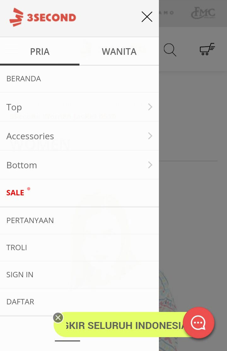
Task: Click the FMC brand logo
Action: [203, 13]
